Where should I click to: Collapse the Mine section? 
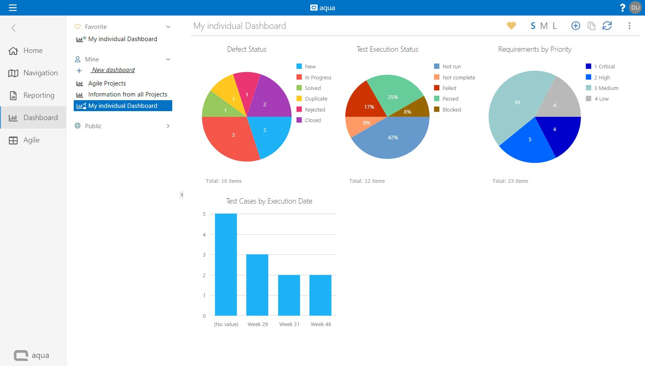[168, 59]
